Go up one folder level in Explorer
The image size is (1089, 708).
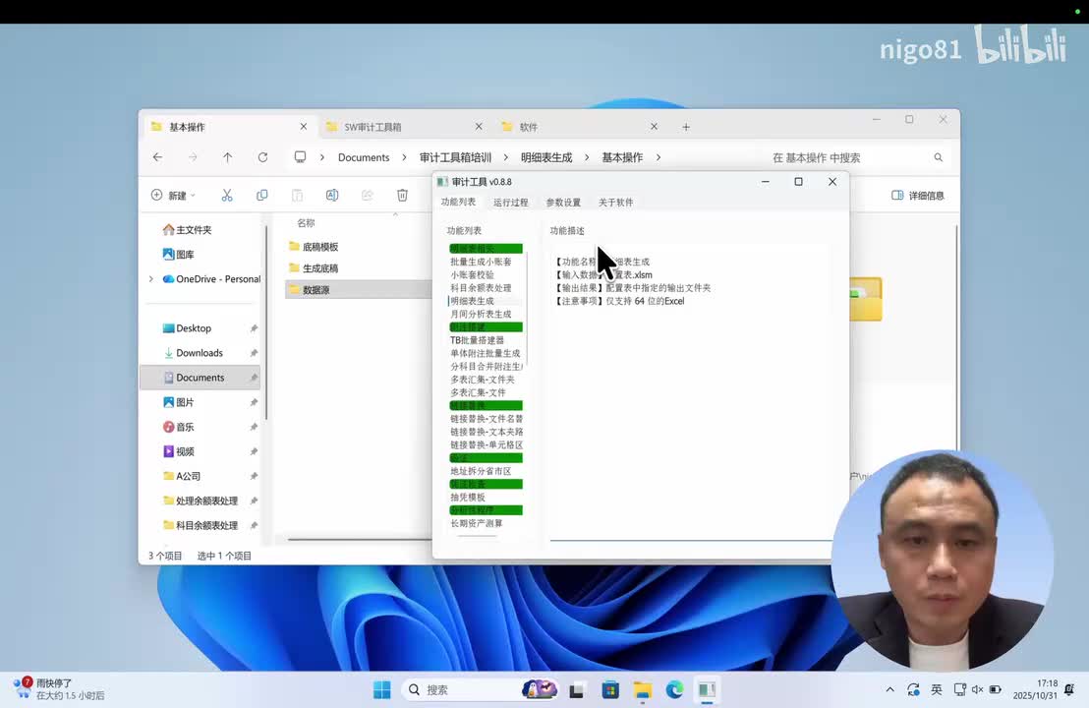(227, 157)
